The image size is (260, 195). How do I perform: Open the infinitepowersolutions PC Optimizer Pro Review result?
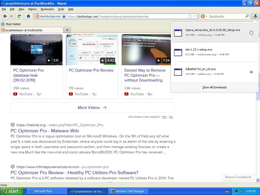(x=74, y=173)
